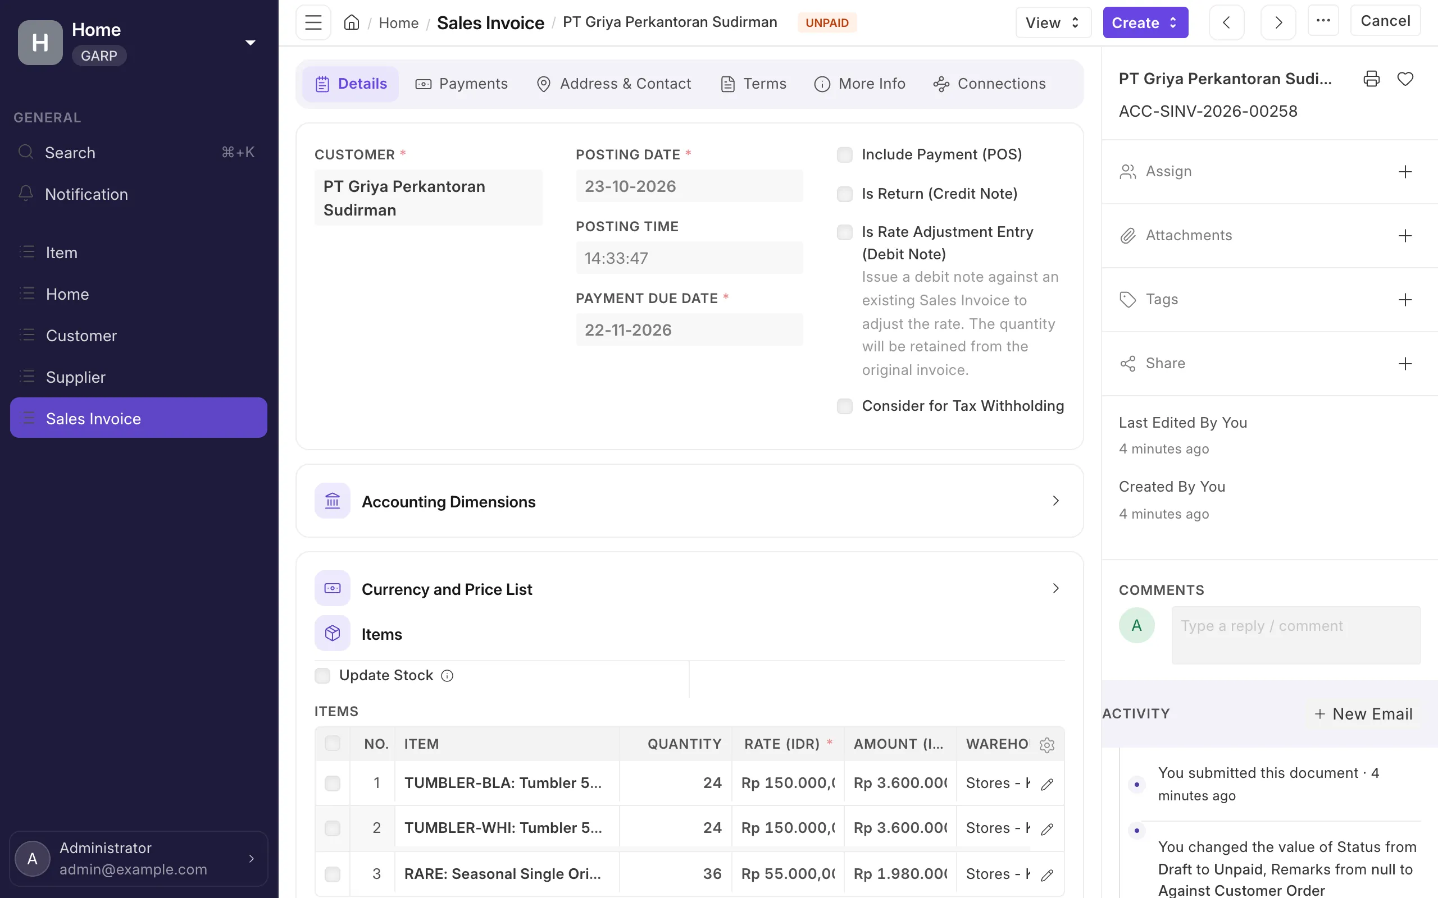The height and width of the screenshot is (898, 1438).
Task: Edit TUMBLER-BLA row with pencil icon
Action: point(1047,784)
